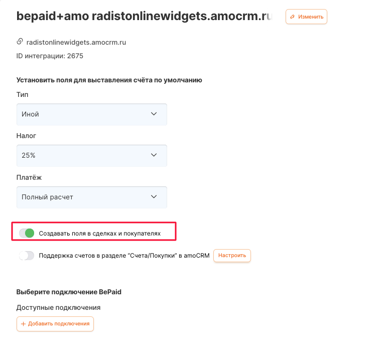Enable the Поддержка счетов toggle switch
This screenshot has width=387, height=344.
coord(27,256)
